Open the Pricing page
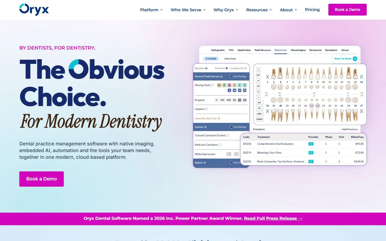Screen dimensions: 386x241 [312, 10]
